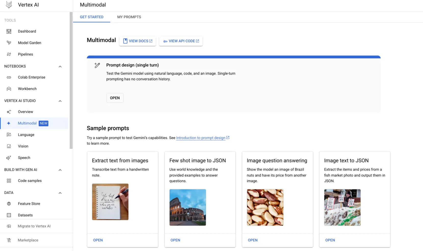Select the Feature Store icon

(9, 204)
